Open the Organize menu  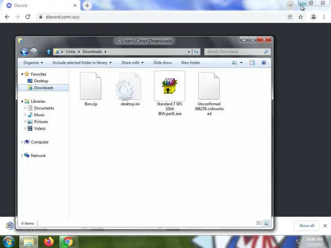click(33, 63)
